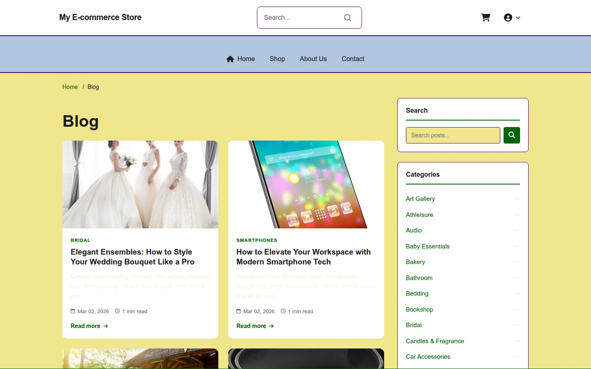Select the Candles & Fragrance category
This screenshot has height=369, width=591.
pos(435,341)
